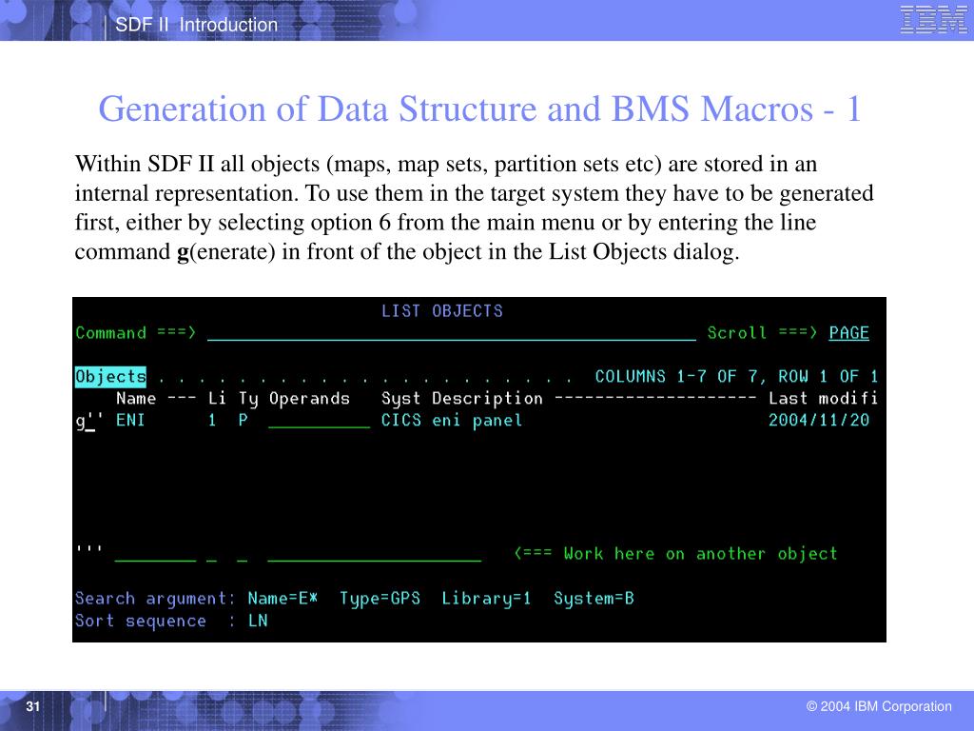974x731 pixels.
Task: Click the Type=GPS search argument
Action: point(380,600)
